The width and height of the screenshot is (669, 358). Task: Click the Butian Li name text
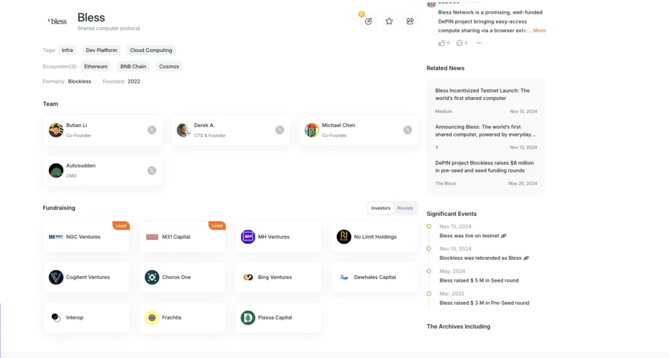pos(76,125)
